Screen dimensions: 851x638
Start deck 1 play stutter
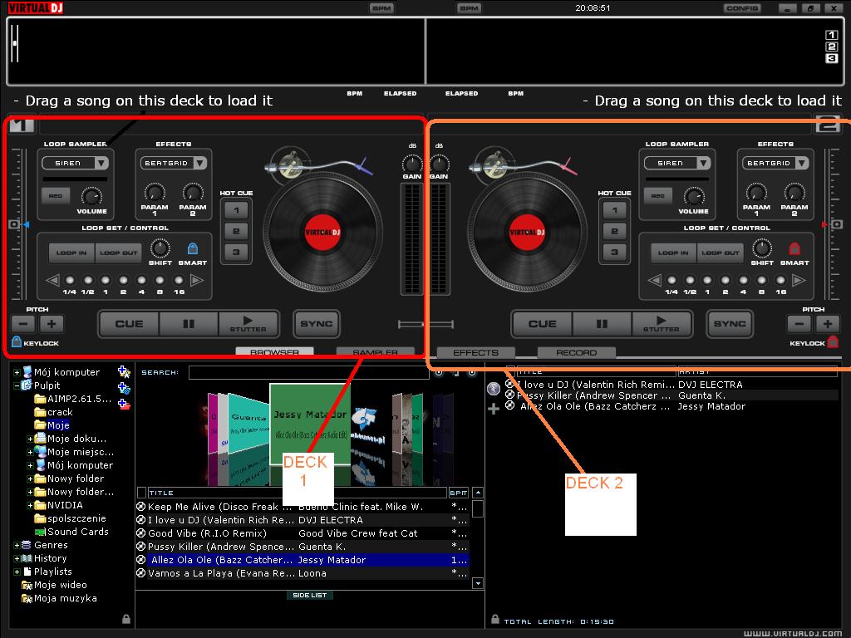tap(248, 324)
